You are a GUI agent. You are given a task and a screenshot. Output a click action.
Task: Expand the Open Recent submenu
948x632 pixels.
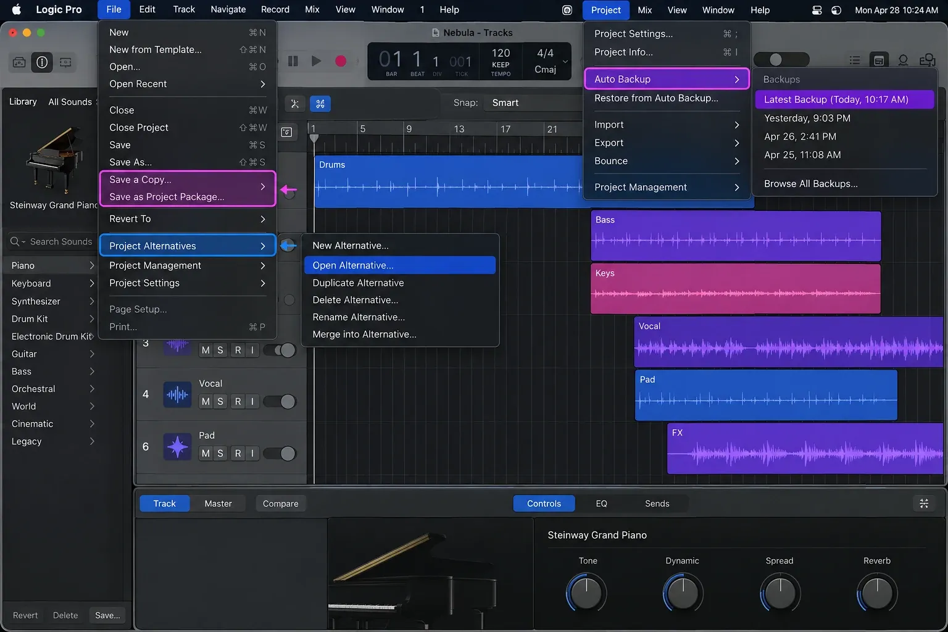tap(187, 84)
